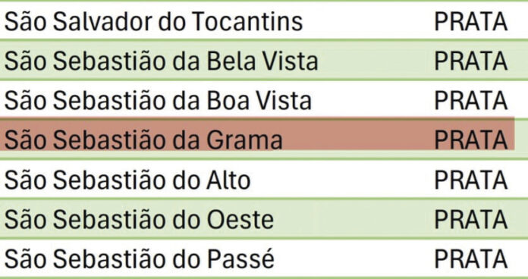528x279 pixels.
Task: Click empty white space in the do Passé row
Action: [x=354, y=259]
